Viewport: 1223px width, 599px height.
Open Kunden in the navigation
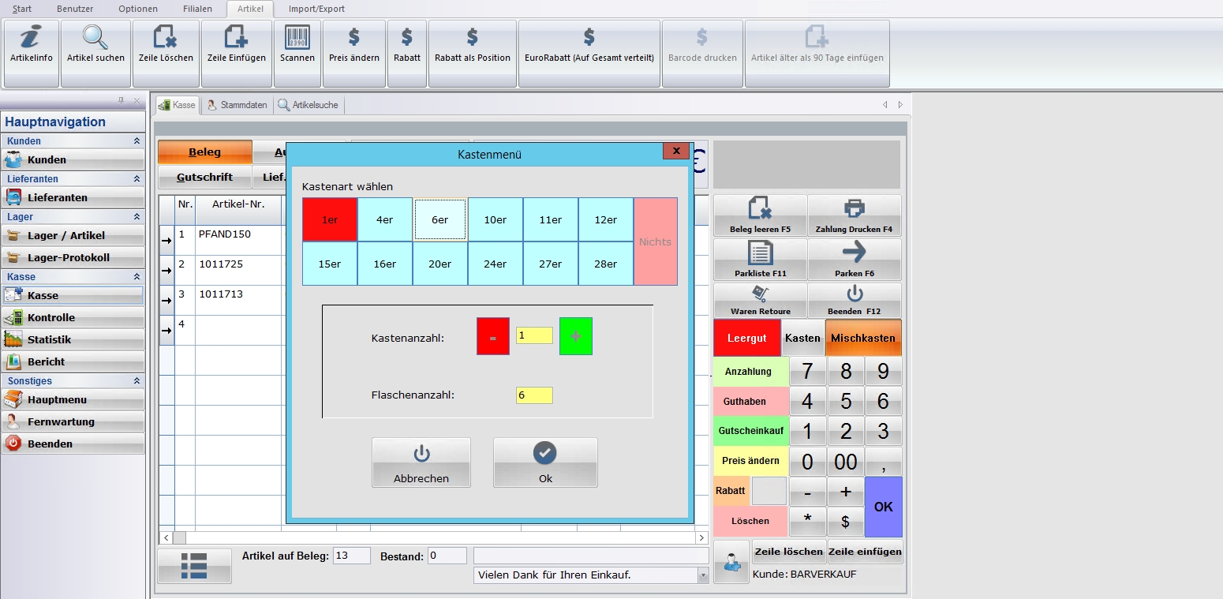point(73,159)
